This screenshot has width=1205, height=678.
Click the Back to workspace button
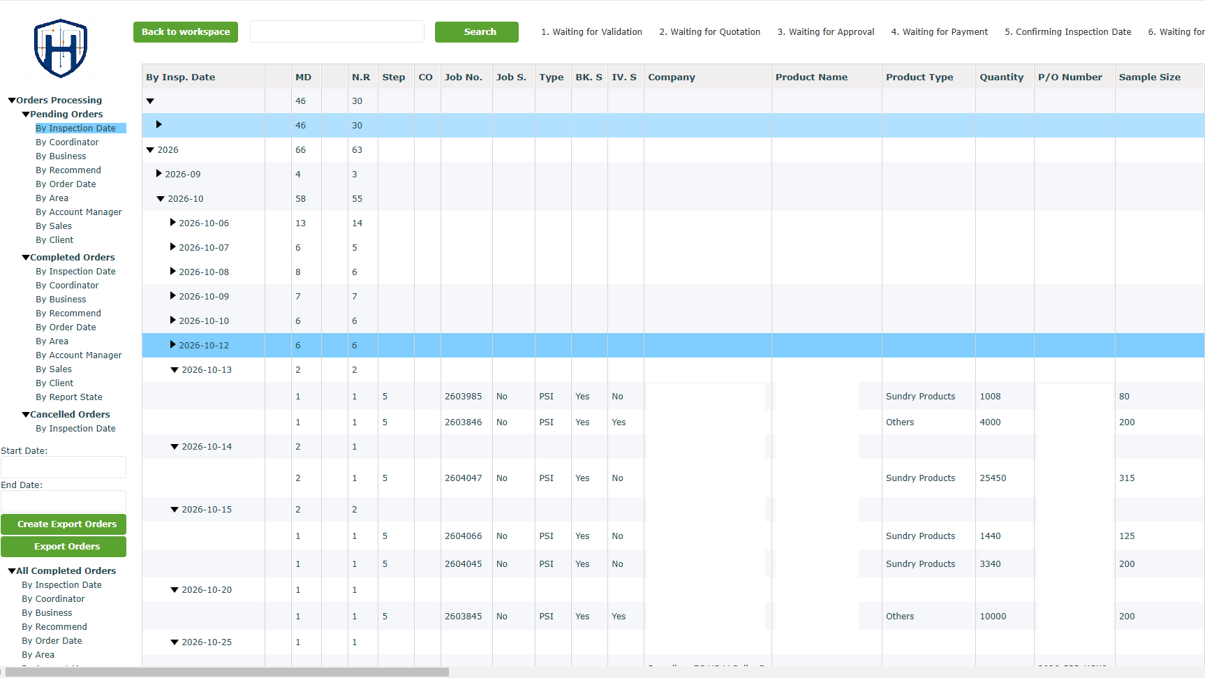point(186,32)
